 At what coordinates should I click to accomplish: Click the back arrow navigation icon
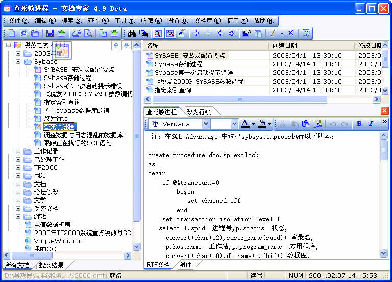coord(196,33)
